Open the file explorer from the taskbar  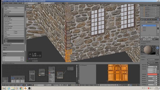[x=13, y=88]
